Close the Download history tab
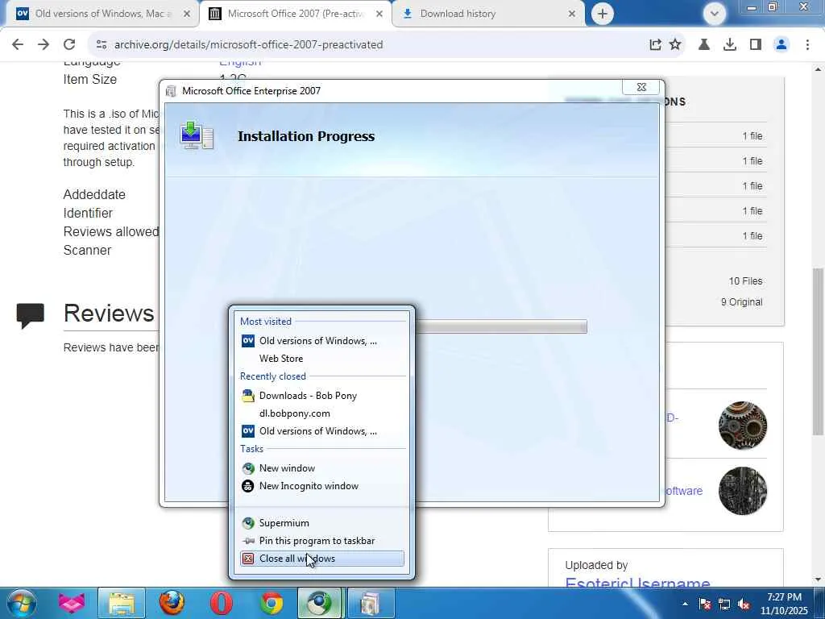Screen dimensions: 825x619 (x=572, y=14)
